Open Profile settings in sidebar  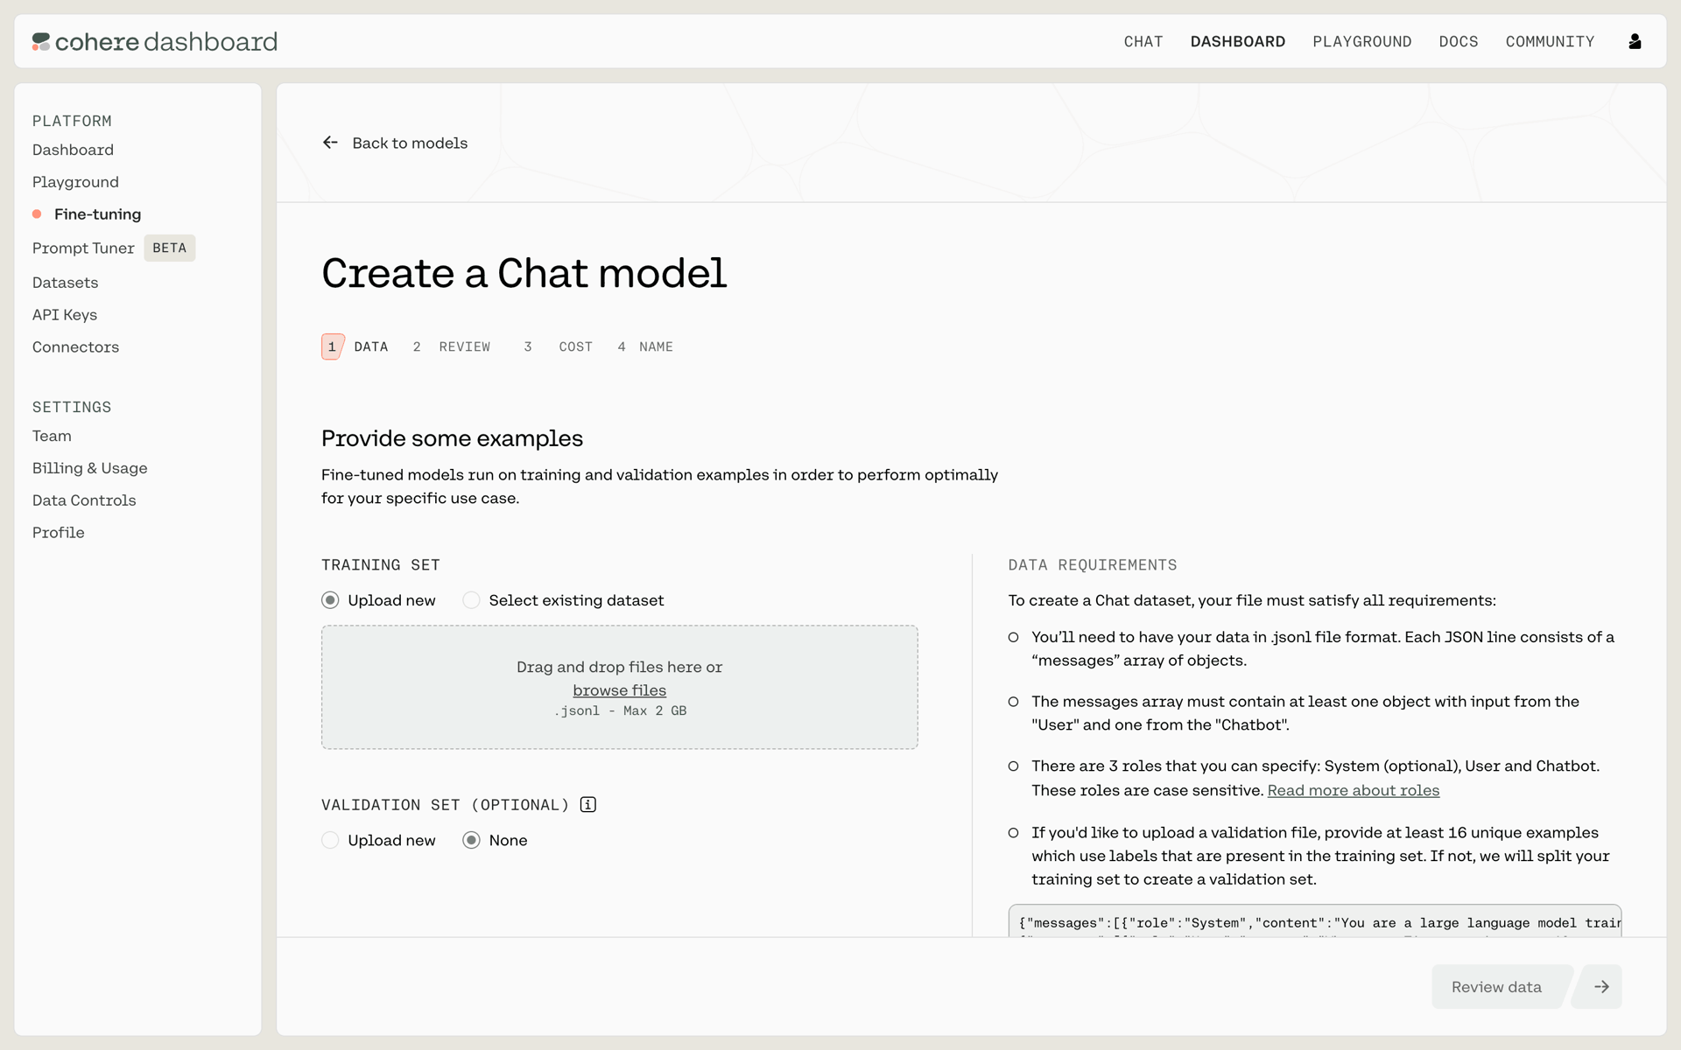point(58,533)
